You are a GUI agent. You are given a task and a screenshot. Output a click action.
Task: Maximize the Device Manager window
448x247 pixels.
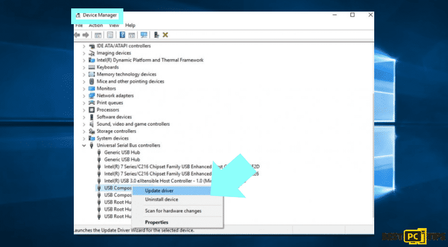click(x=353, y=15)
